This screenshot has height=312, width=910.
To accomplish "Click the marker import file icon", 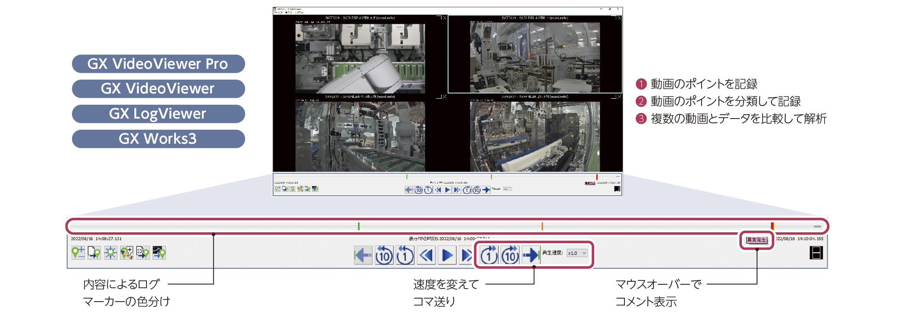I will pyautogui.click(x=94, y=253).
